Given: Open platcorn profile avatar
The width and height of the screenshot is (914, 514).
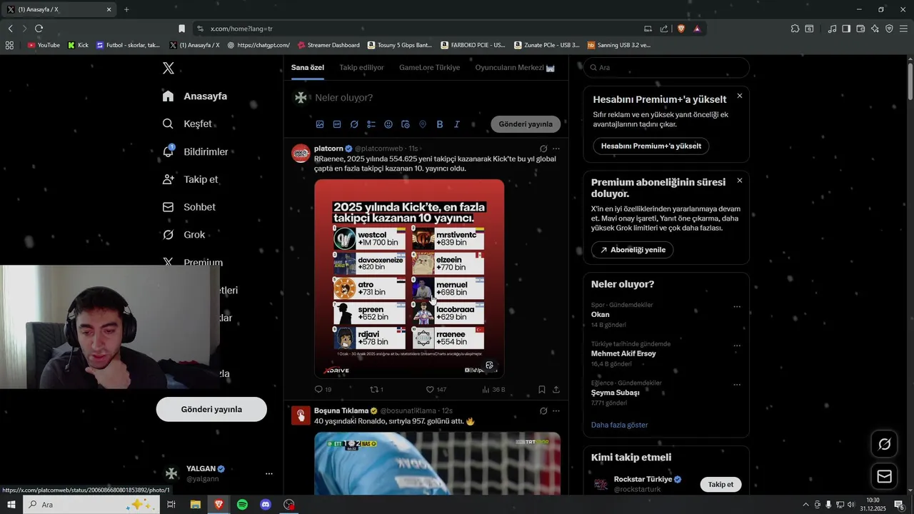Looking at the screenshot, I should [x=301, y=153].
